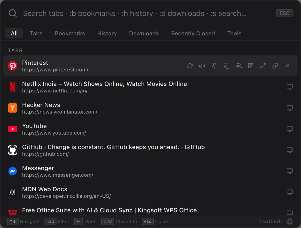Click the monitor icon on YouTube row
This screenshot has width=301, height=228.
coord(290,129)
